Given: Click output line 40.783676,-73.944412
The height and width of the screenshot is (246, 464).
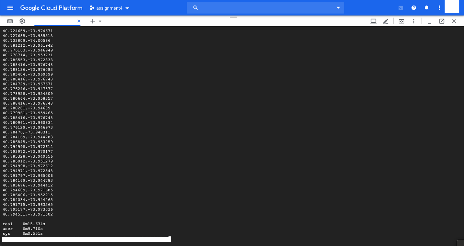Looking at the screenshot, I should click(28, 185).
